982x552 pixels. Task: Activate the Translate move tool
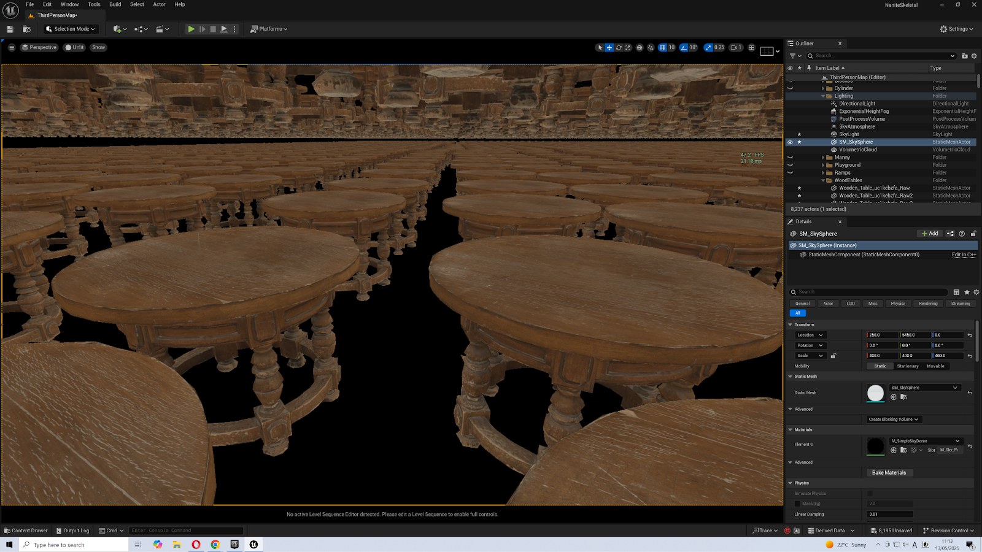[x=609, y=47]
